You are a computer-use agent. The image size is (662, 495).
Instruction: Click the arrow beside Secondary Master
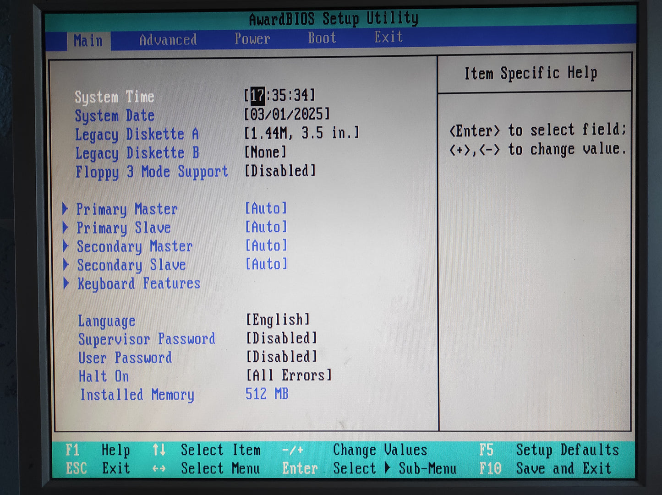point(66,246)
